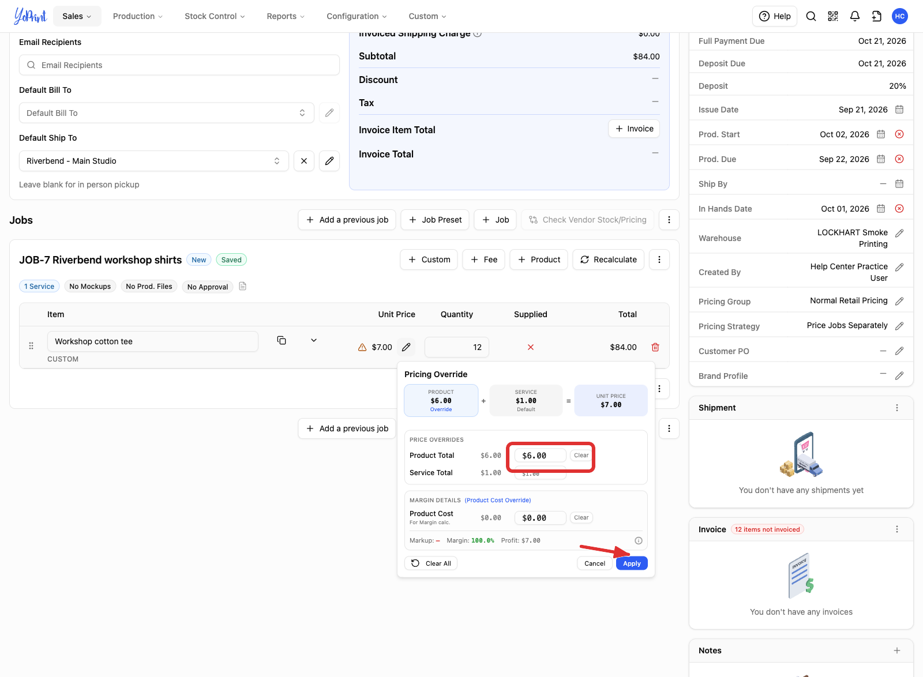Open the Jobs section more options menu
The height and width of the screenshot is (677, 923).
pos(669,220)
